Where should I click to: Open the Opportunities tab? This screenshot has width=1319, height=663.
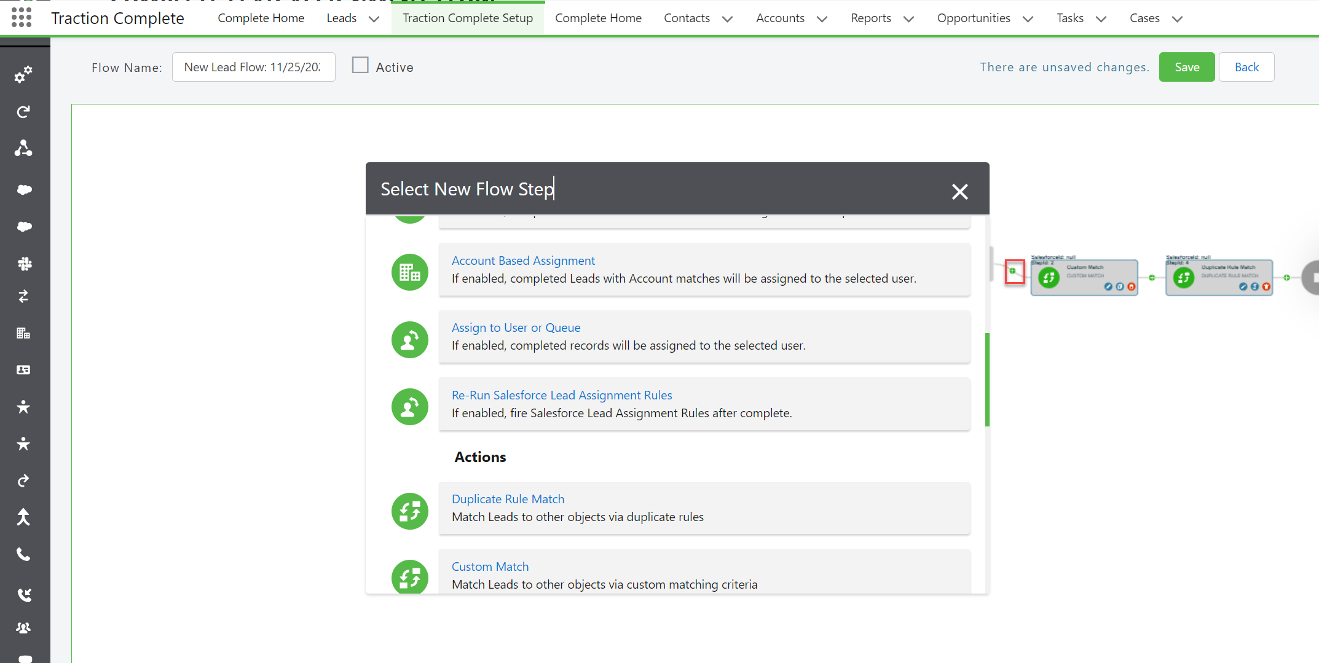pyautogui.click(x=973, y=18)
